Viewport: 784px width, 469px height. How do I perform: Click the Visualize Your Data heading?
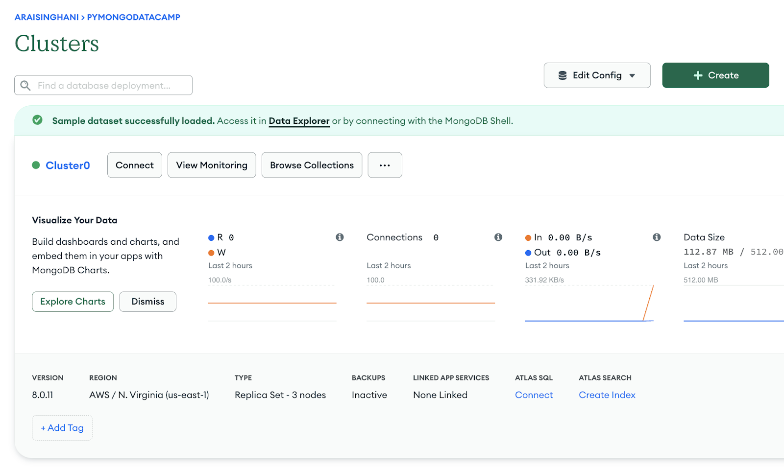74,220
